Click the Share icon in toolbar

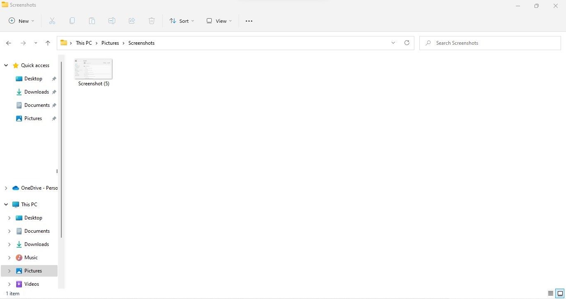(132, 21)
